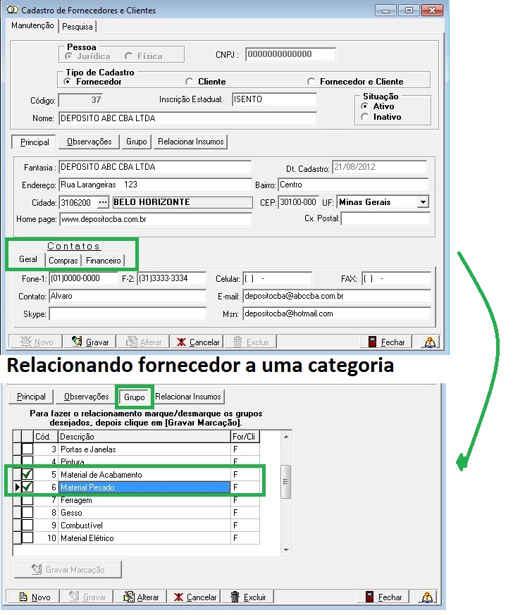Click the red Cancelar button in top form
Viewport: 513px width, 615px height.
tap(199, 342)
